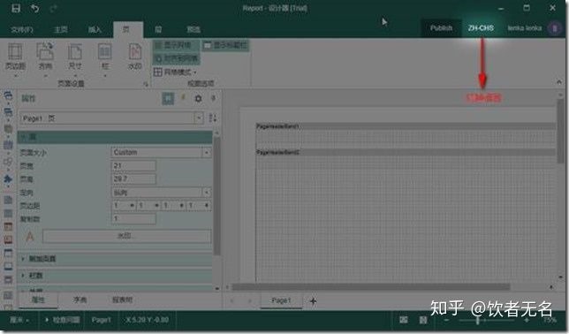569x334 pixels.
Task: Click the plus icon to add a page
Action: [314, 301]
